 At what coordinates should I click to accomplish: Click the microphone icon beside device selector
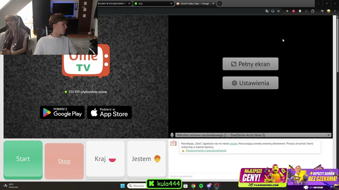coord(172,135)
